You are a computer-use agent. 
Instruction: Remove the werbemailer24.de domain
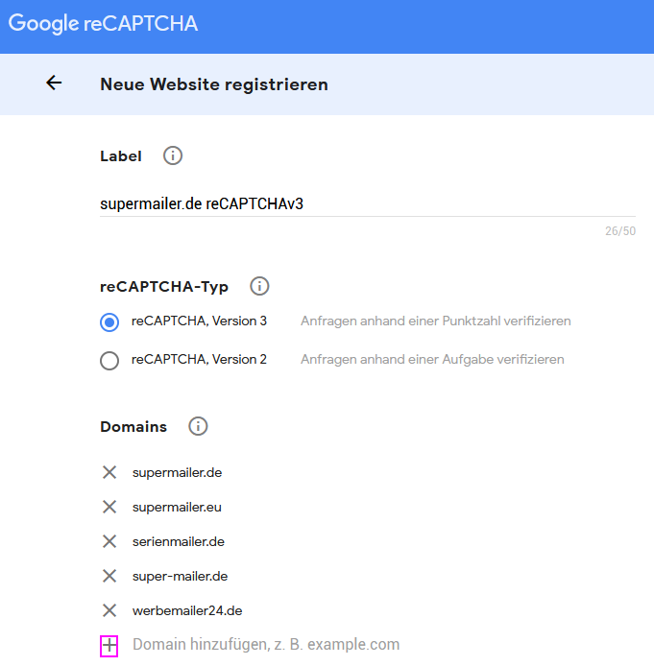(109, 610)
